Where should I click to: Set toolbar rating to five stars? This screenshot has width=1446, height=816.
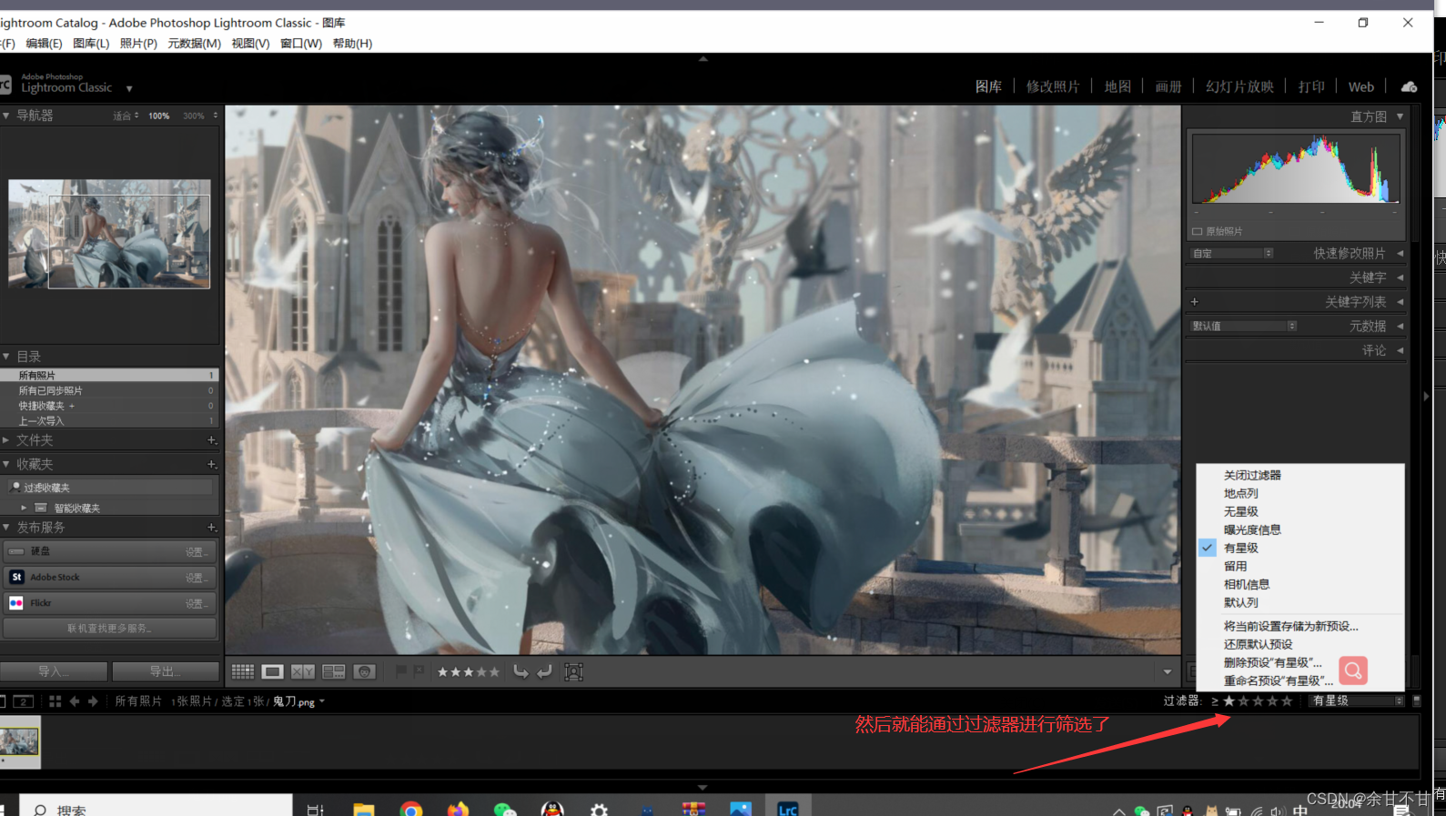[x=495, y=672]
